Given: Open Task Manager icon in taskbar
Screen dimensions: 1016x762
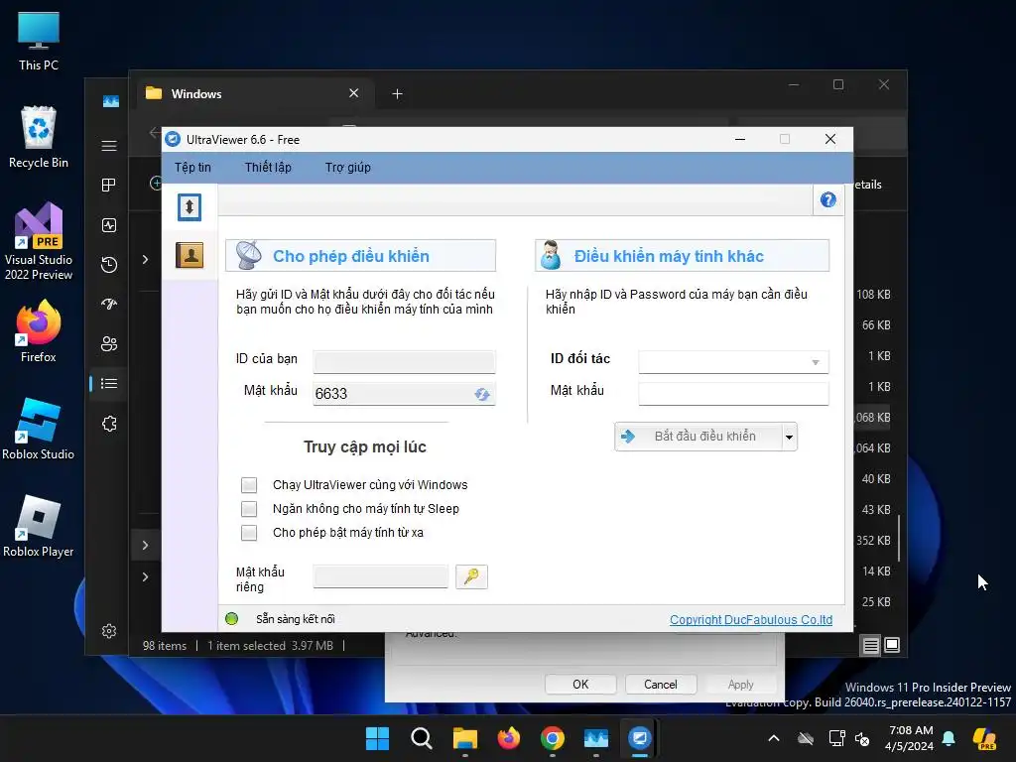Looking at the screenshot, I should [595, 738].
